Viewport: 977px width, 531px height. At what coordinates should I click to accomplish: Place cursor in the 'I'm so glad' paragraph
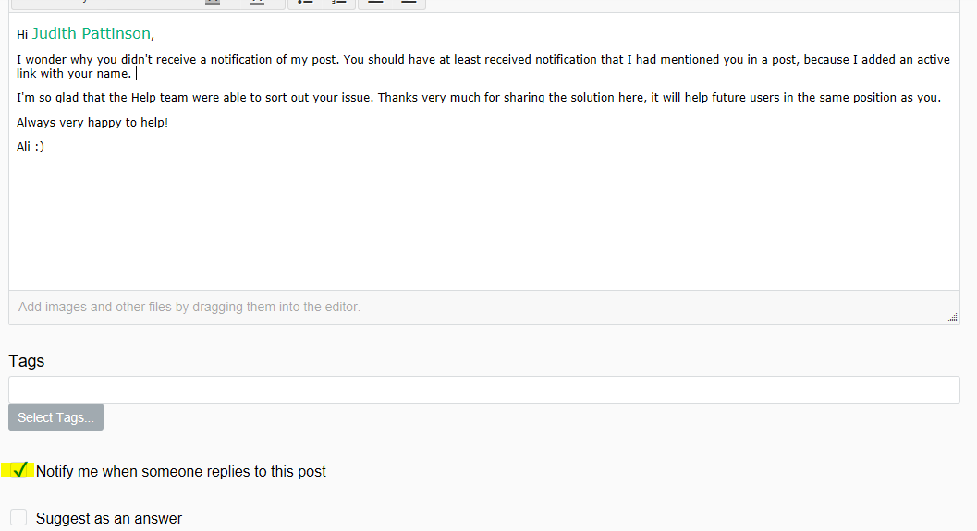pos(479,98)
